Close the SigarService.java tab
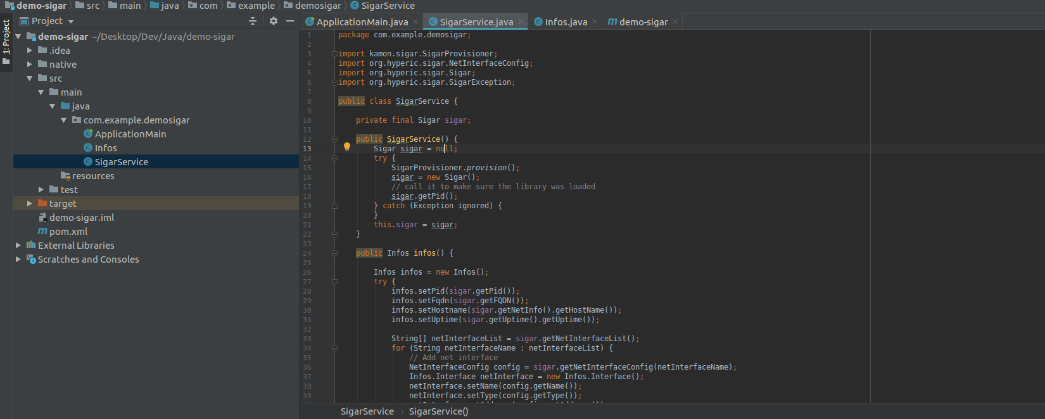The width and height of the screenshot is (1045, 419). click(521, 22)
